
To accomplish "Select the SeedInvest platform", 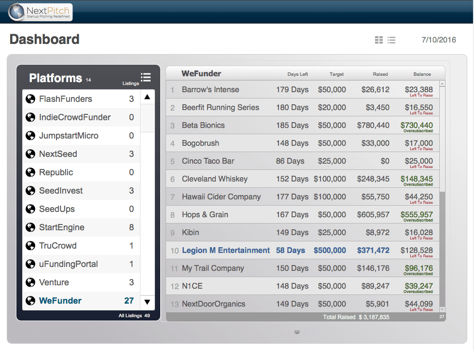I will [61, 191].
